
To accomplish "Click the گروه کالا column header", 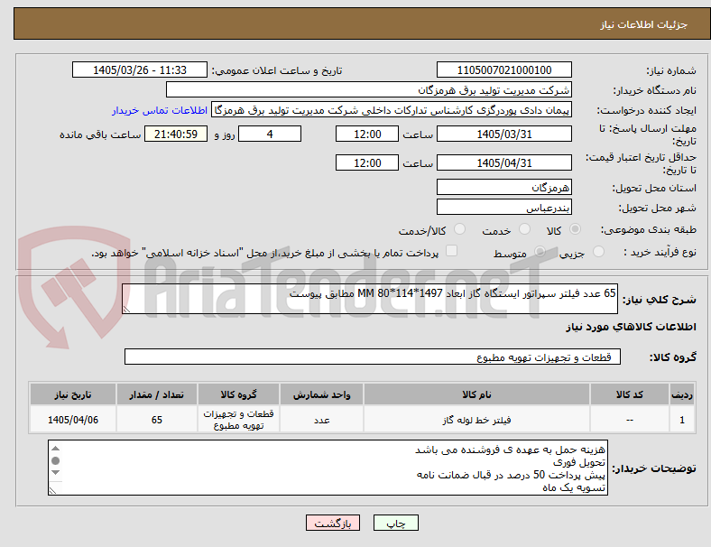I will click(x=238, y=394).
